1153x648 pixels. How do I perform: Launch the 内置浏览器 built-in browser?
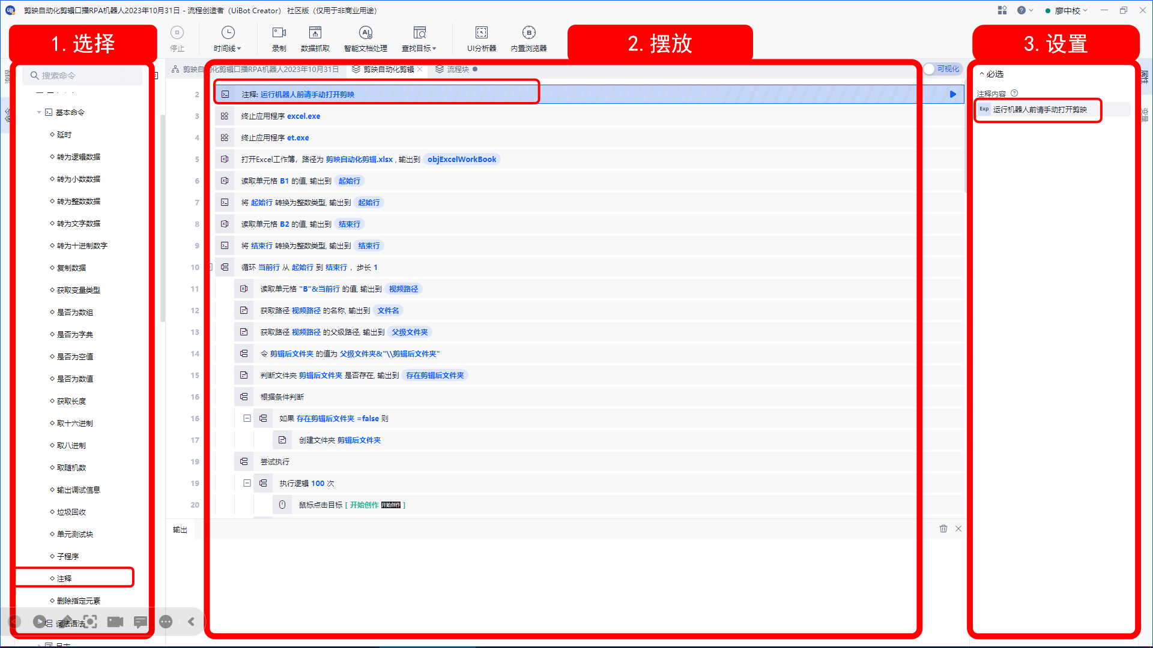click(x=529, y=32)
